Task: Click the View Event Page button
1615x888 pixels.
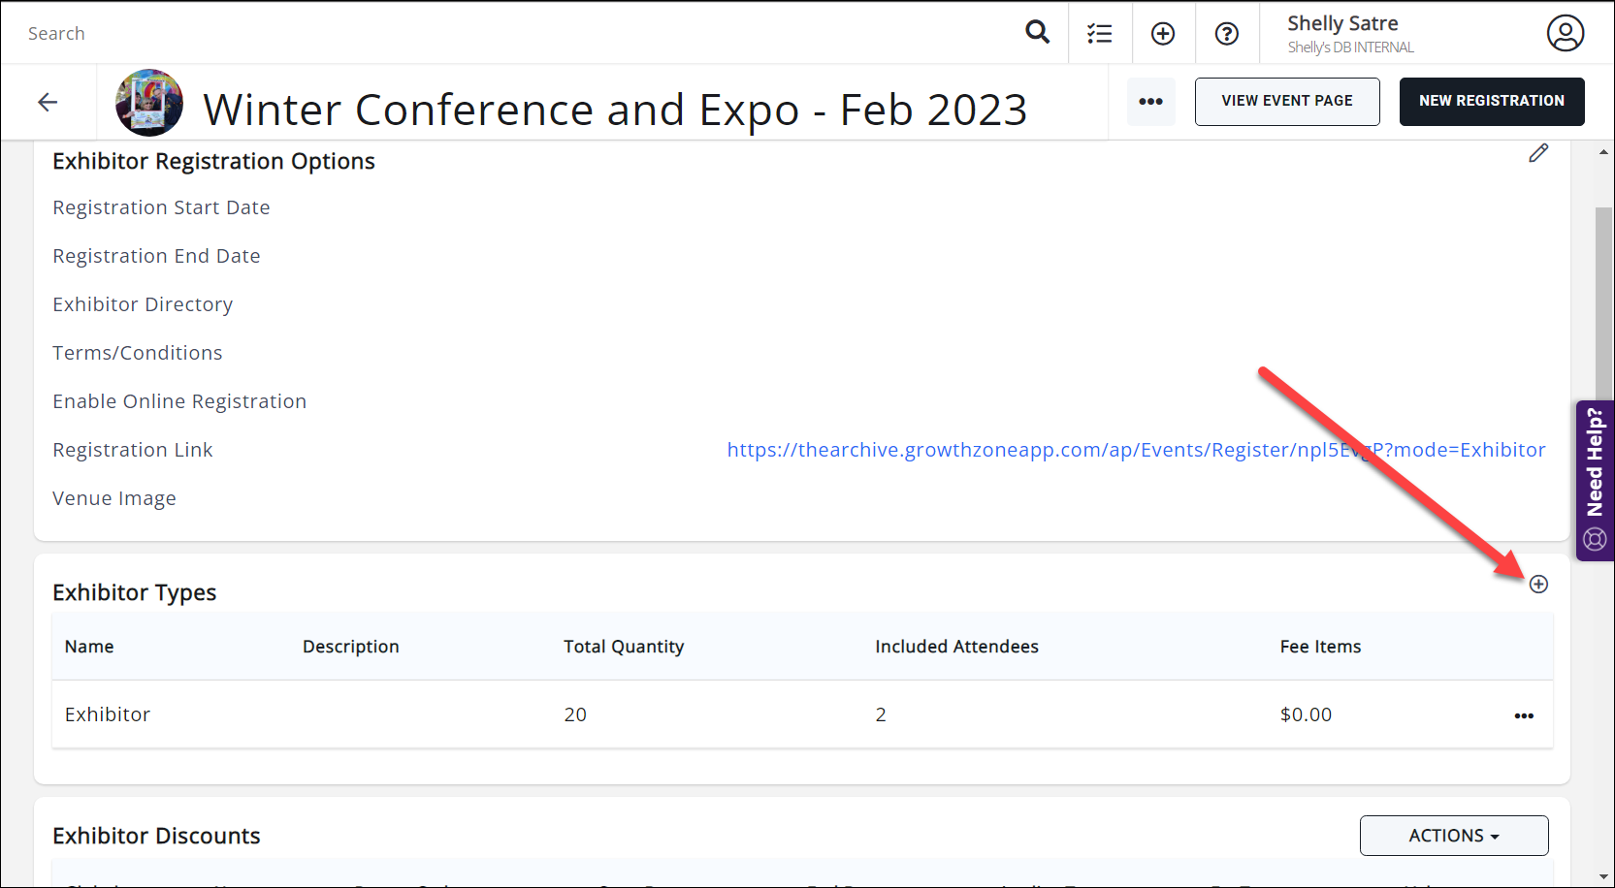Action: [x=1286, y=102]
